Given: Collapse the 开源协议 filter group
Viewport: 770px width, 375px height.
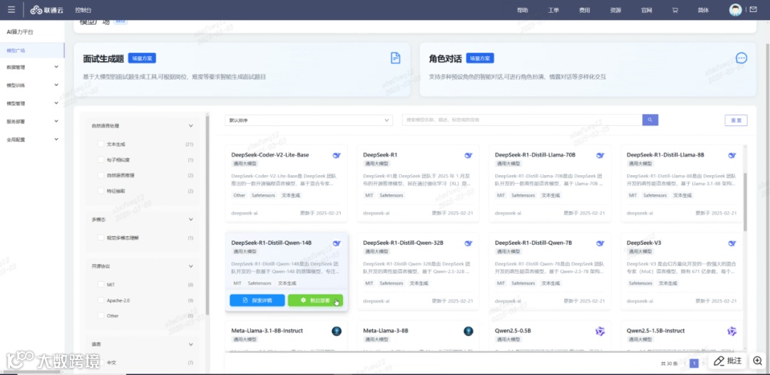Looking at the screenshot, I should click(191, 266).
